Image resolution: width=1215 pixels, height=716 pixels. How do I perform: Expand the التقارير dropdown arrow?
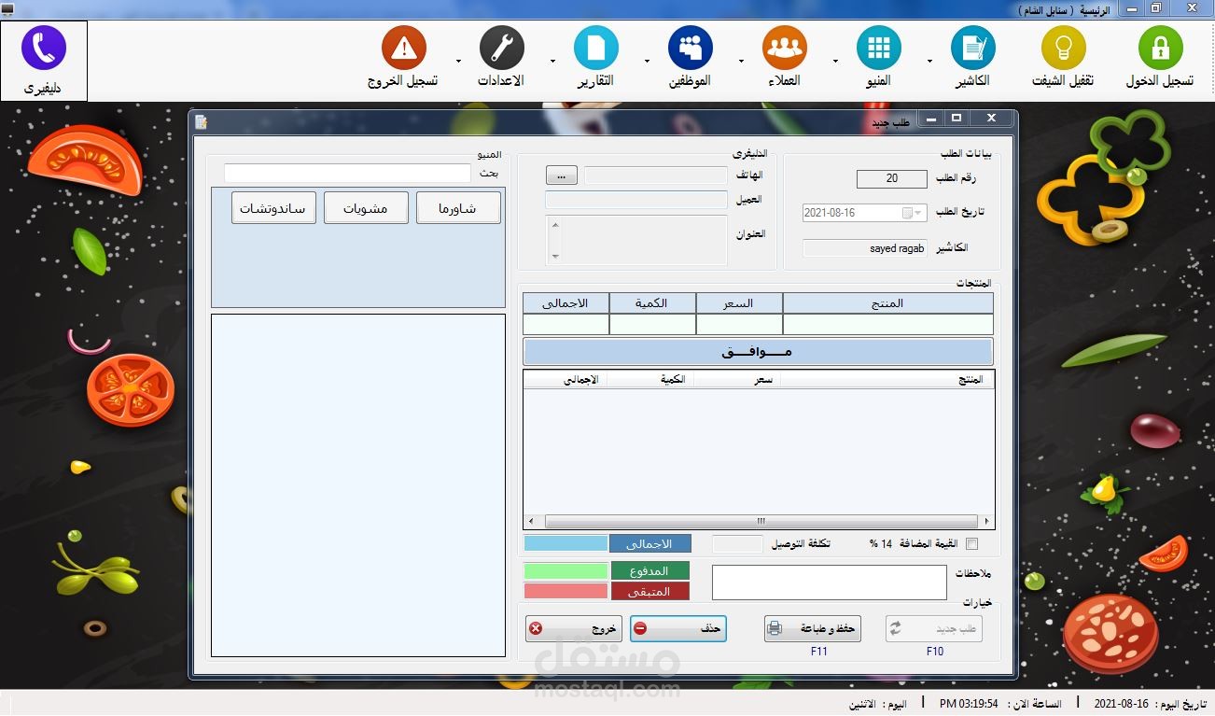point(553,62)
